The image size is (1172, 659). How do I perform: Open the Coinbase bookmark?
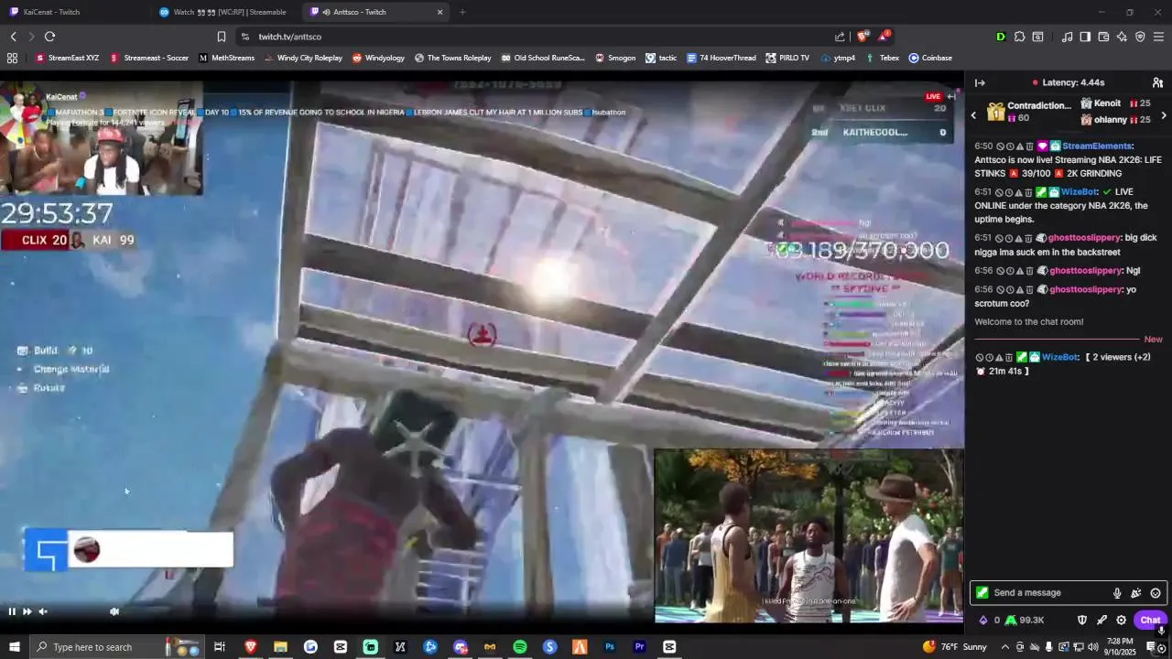[930, 58]
